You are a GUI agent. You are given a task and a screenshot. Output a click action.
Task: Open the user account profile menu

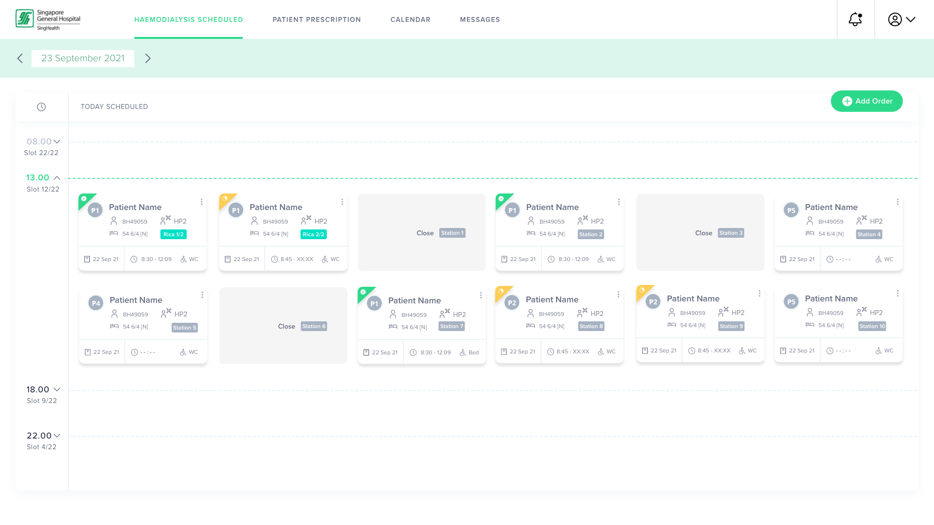click(902, 19)
